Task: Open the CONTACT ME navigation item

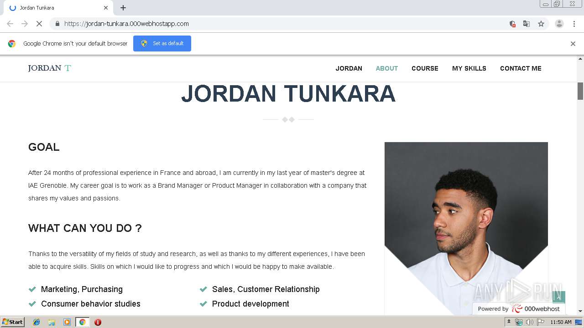Action: coord(521,68)
